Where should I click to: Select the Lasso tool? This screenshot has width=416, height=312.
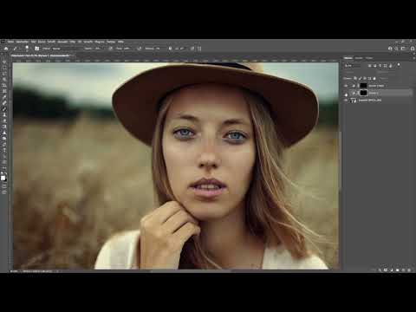(4, 74)
